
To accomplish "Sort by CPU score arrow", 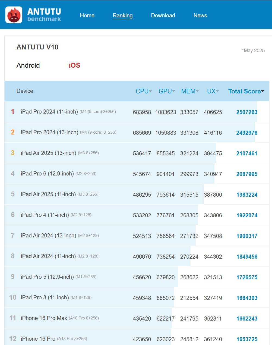I will click(151, 91).
